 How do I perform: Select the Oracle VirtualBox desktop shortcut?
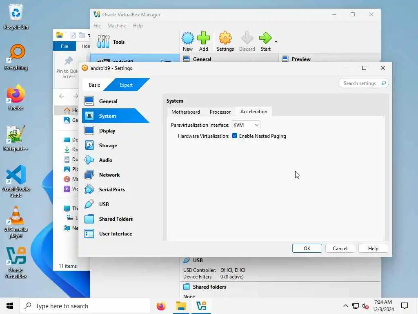(x=16, y=263)
